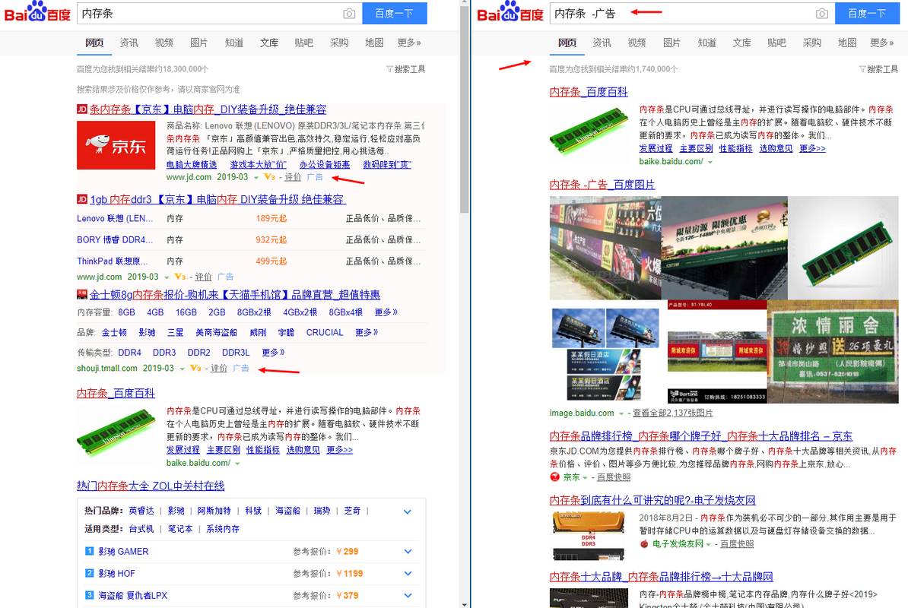The image size is (908, 608).
Task: Click camera icon in the "内存条 -广告" search box
Action: pos(821,14)
